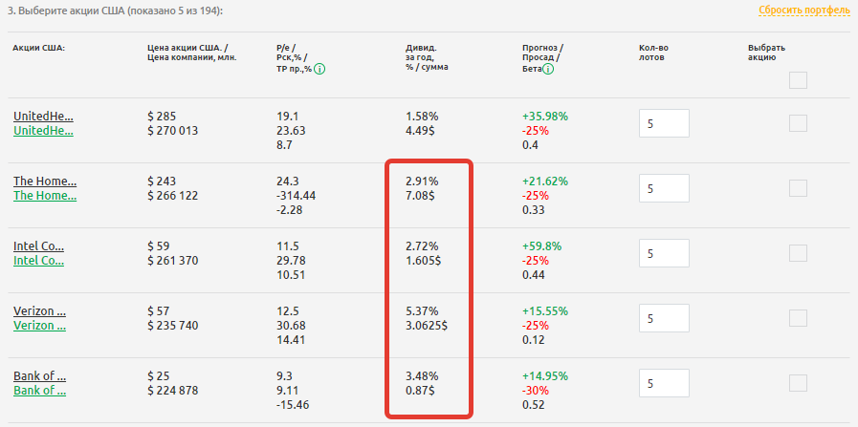Edit the Bank of America lots field
858x427 pixels.
click(x=663, y=384)
